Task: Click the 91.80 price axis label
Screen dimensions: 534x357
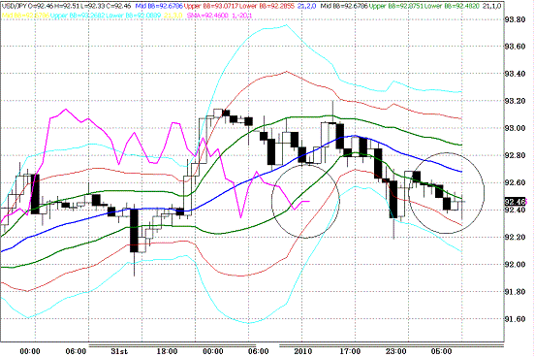Action: 515,292
